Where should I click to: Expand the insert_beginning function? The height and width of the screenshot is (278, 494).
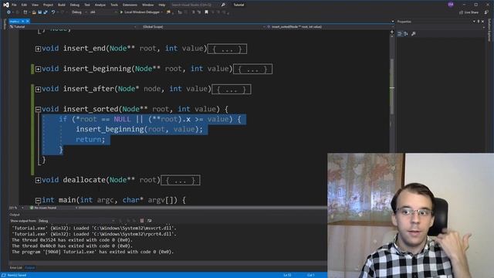pyautogui.click(x=38, y=69)
